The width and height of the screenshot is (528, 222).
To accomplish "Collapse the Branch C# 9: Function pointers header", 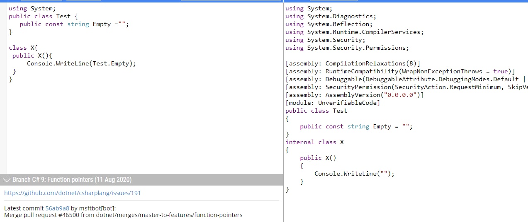I will click(141, 180).
